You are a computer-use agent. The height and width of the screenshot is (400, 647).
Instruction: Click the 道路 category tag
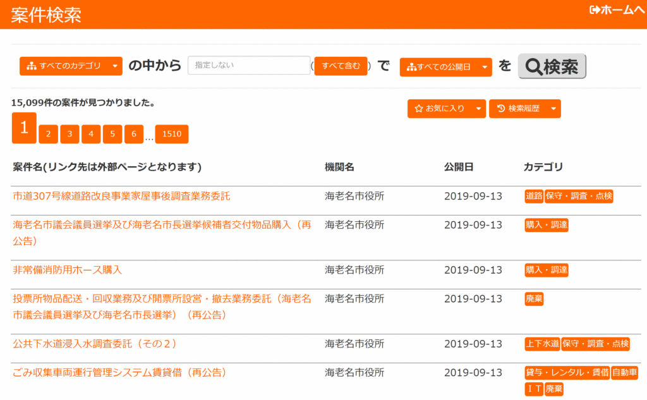click(534, 196)
